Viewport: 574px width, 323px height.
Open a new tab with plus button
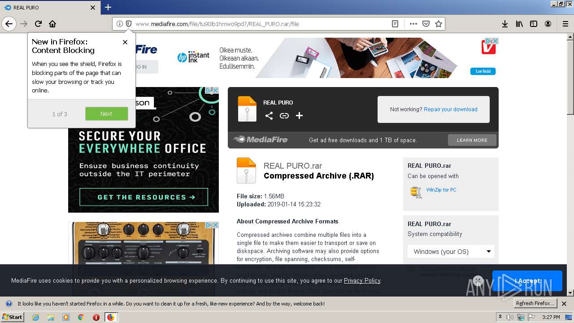[108, 7]
